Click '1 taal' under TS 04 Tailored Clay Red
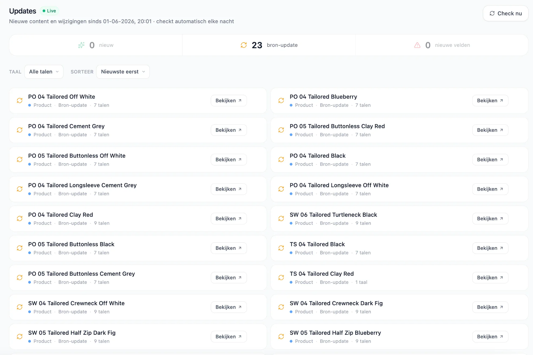 [x=361, y=282]
